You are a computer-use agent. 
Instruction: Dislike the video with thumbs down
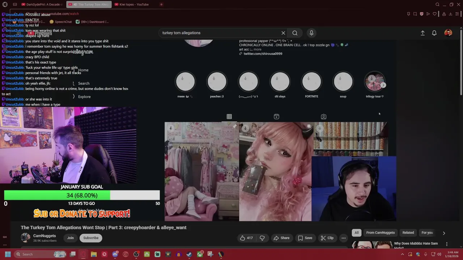point(262,238)
